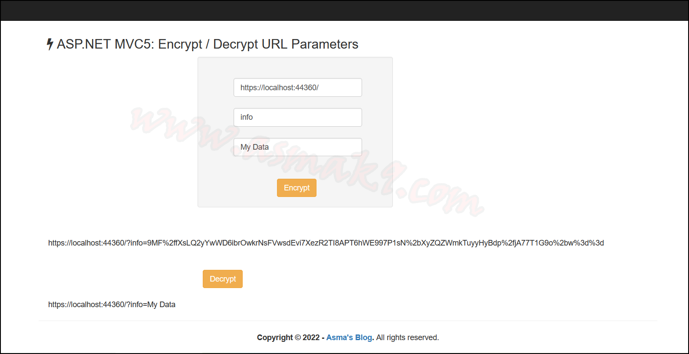This screenshot has height=354, width=689.
Task: Click the © symbol in the footer
Action: click(x=298, y=338)
